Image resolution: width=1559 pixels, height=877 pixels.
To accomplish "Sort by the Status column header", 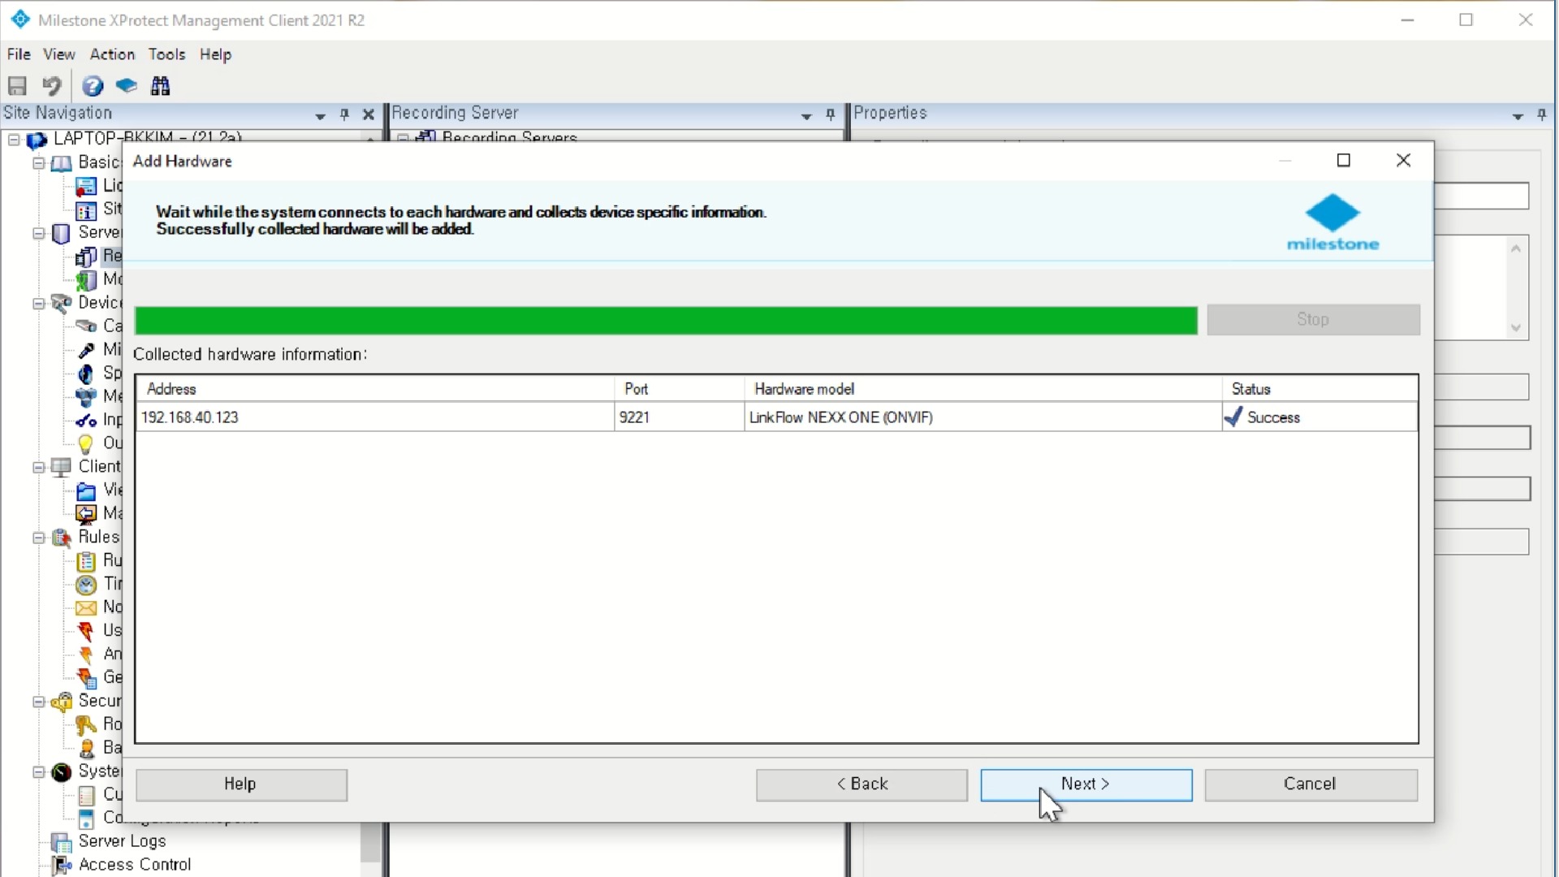I will click(x=1320, y=389).
